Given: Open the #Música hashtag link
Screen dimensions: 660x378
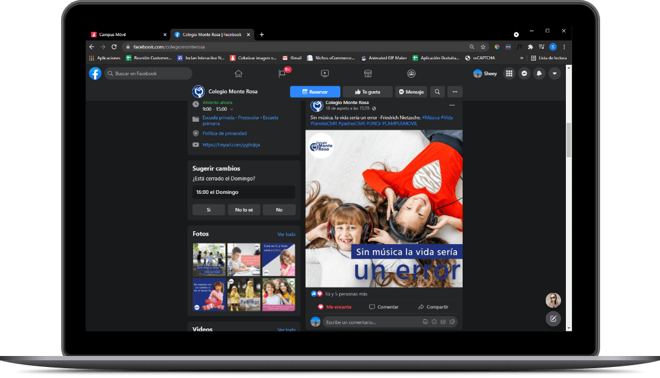Looking at the screenshot, I should 431,117.
